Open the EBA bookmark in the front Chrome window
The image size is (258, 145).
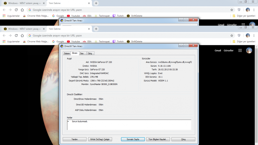pos(87,41)
